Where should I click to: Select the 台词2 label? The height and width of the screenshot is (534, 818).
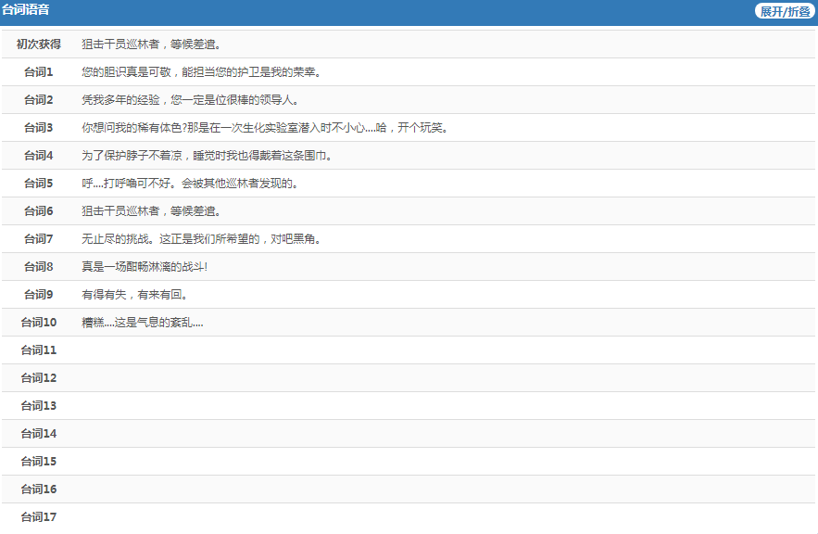39,100
